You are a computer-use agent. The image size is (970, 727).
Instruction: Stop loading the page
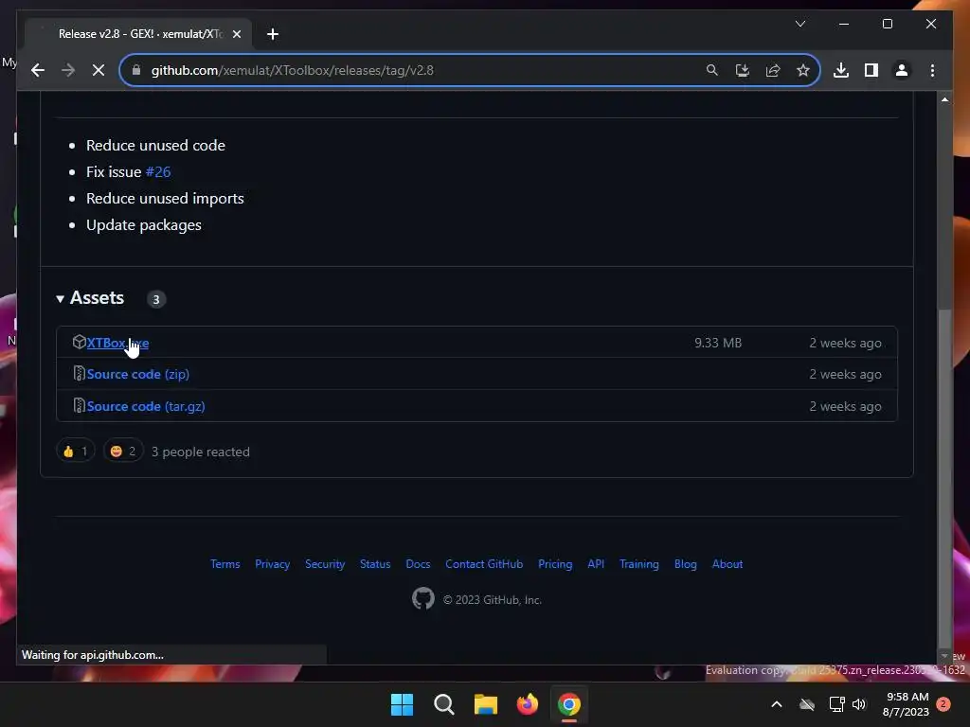point(99,70)
